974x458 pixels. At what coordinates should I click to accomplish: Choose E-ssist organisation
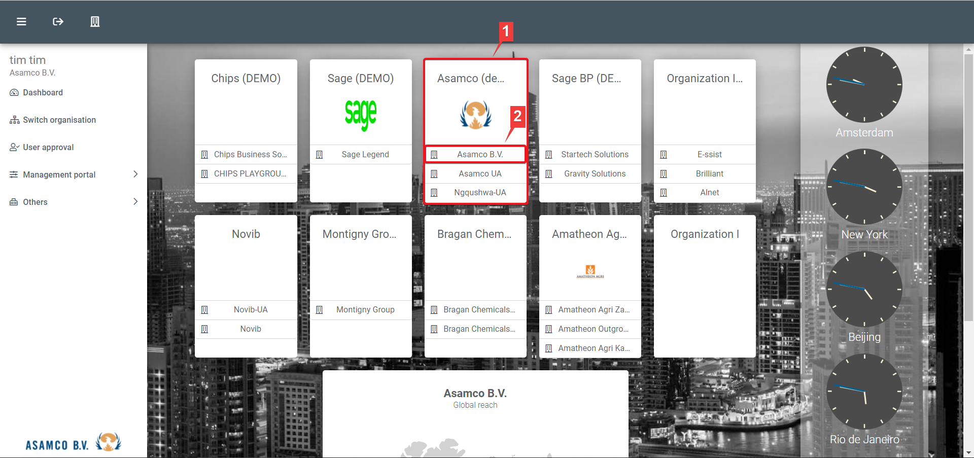pos(705,154)
